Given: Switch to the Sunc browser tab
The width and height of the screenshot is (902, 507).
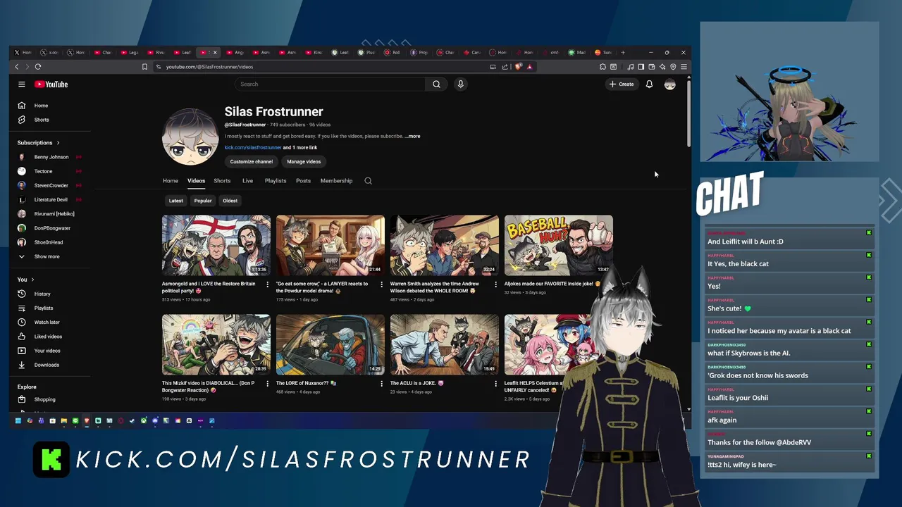Looking at the screenshot, I should coord(603,52).
